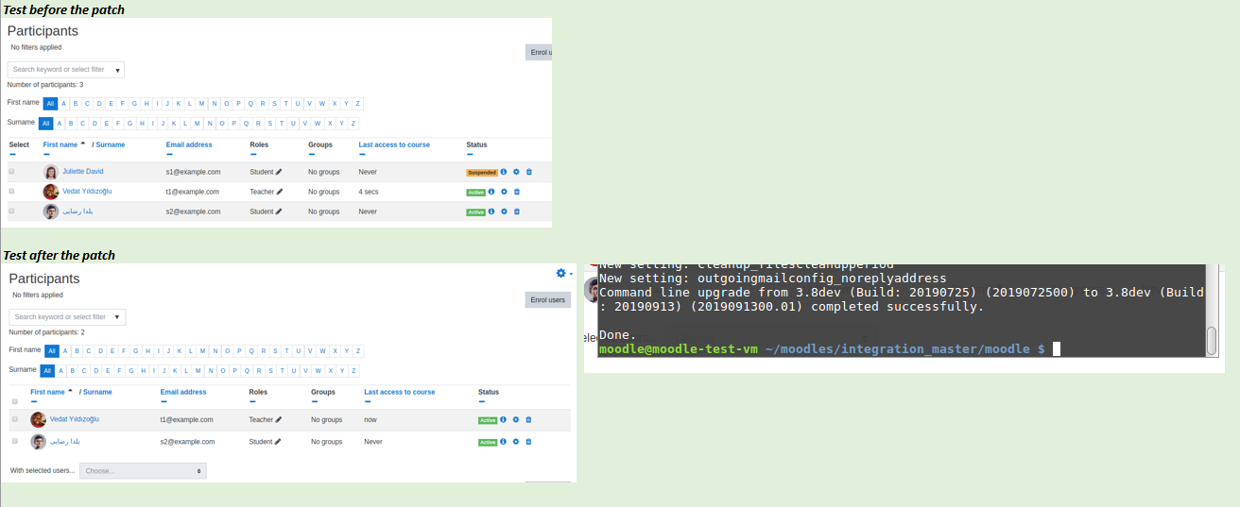Filter first name by 'All' in before-patch page
Image resolution: width=1240 pixels, height=507 pixels.
tap(51, 104)
